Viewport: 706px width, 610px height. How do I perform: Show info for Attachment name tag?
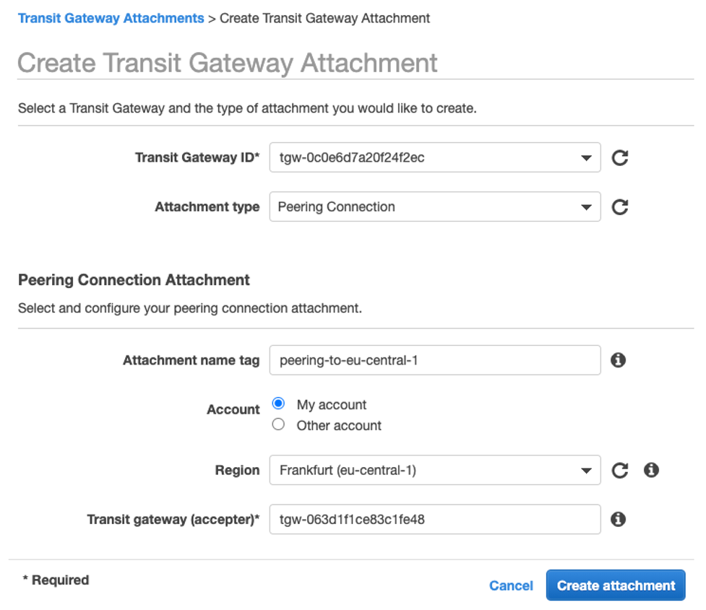coord(618,360)
